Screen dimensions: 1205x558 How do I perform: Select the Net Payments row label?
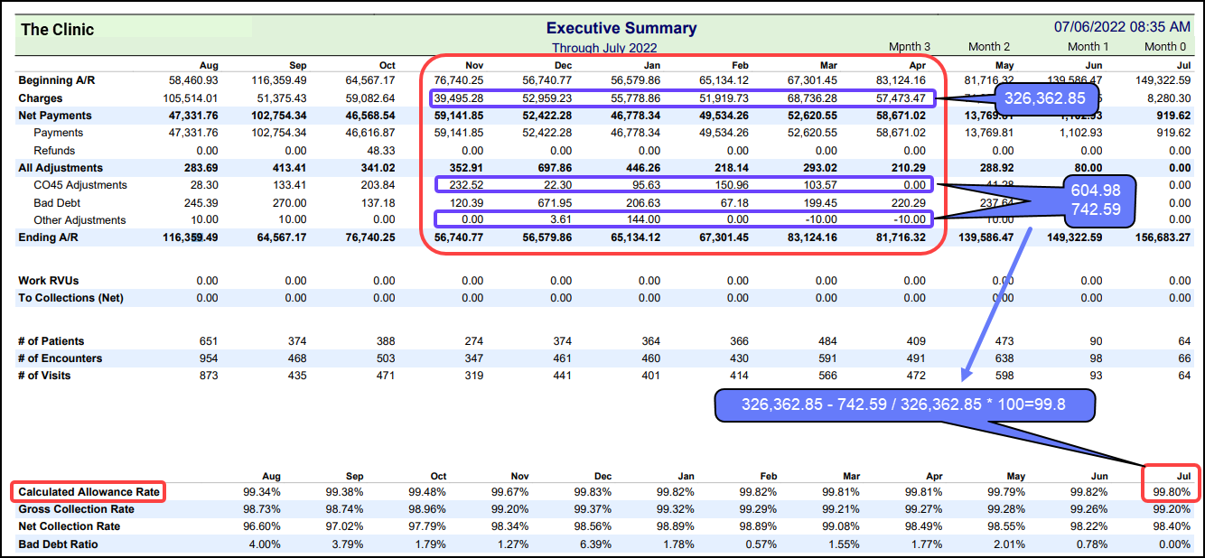point(55,116)
